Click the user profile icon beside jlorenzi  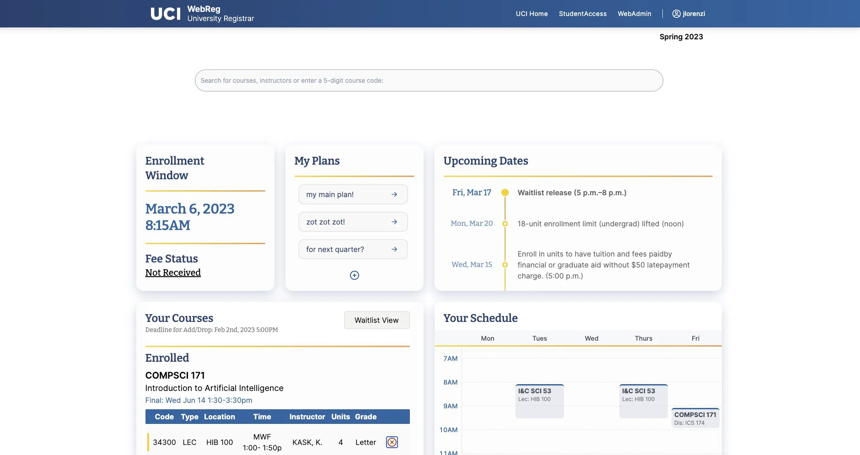tap(676, 14)
